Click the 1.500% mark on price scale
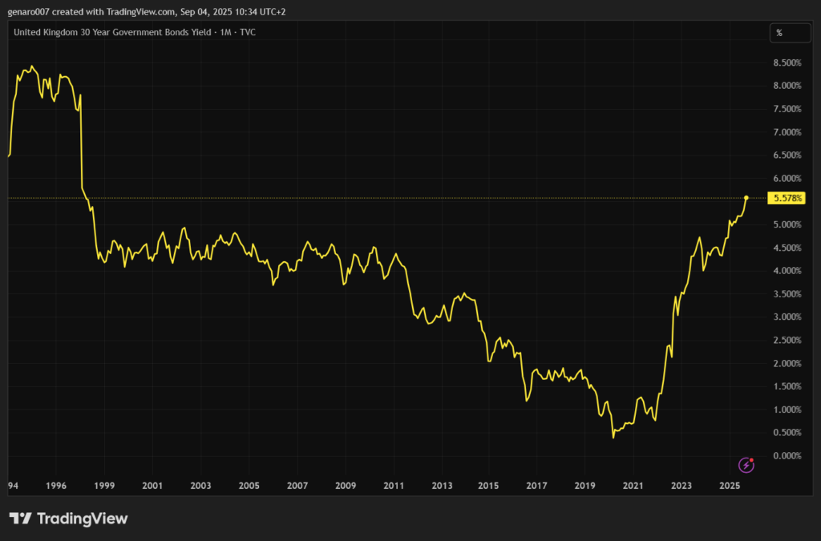821x541 pixels. coord(787,386)
